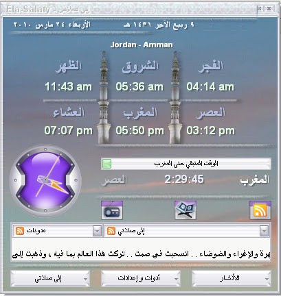281x296 pixels.
Task: Click the الوقت المتبقي حتى المغرب progress bar
Action: pyautogui.click(x=186, y=164)
